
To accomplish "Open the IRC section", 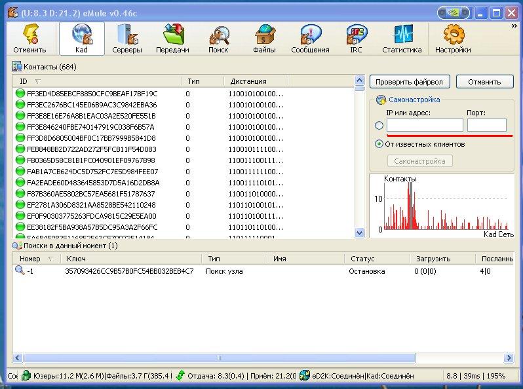I will (x=357, y=39).
